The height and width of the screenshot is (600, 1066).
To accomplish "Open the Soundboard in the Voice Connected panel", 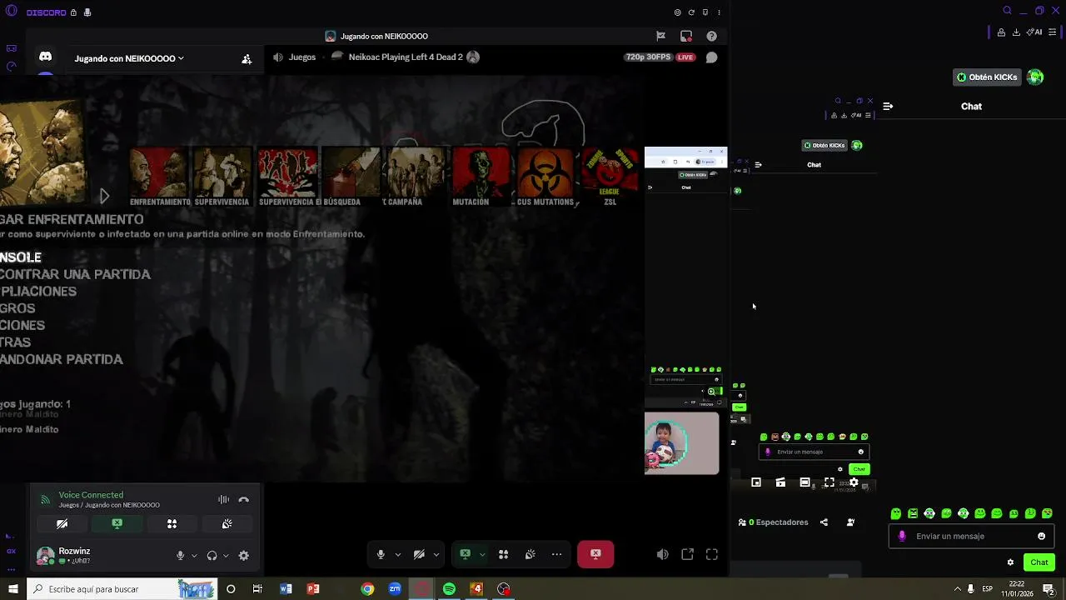I will [227, 524].
